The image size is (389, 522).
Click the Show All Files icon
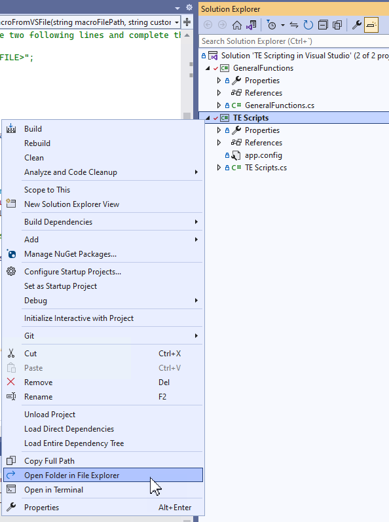pos(337,25)
